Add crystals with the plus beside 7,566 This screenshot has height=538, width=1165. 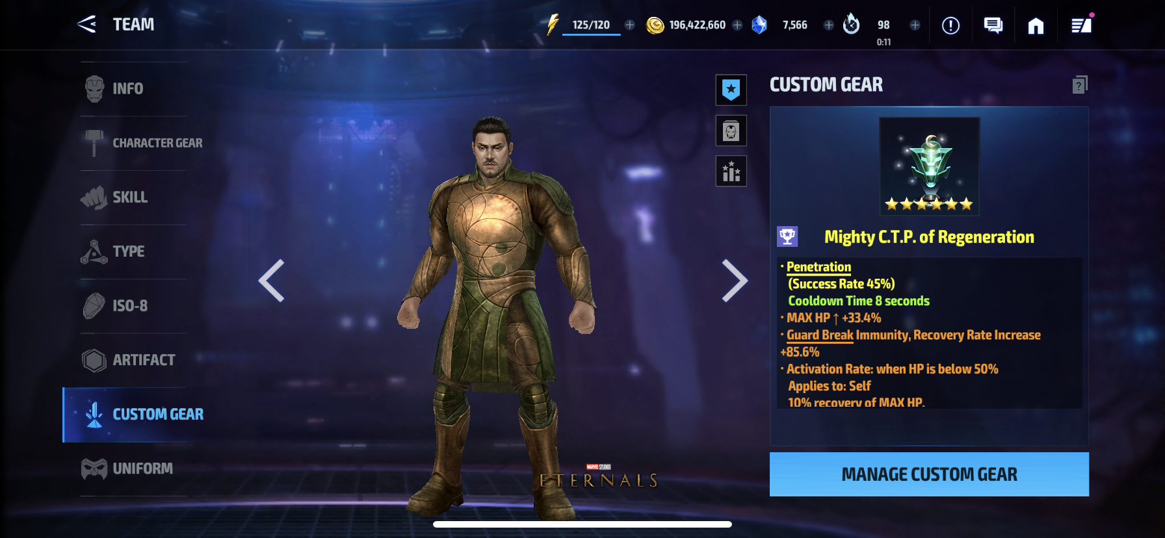tap(829, 25)
